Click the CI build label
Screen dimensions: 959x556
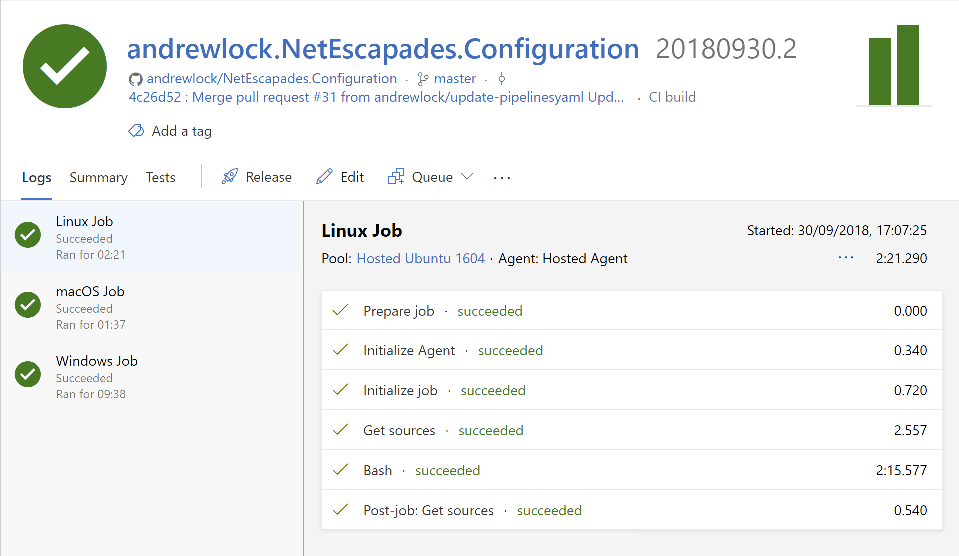tap(672, 97)
